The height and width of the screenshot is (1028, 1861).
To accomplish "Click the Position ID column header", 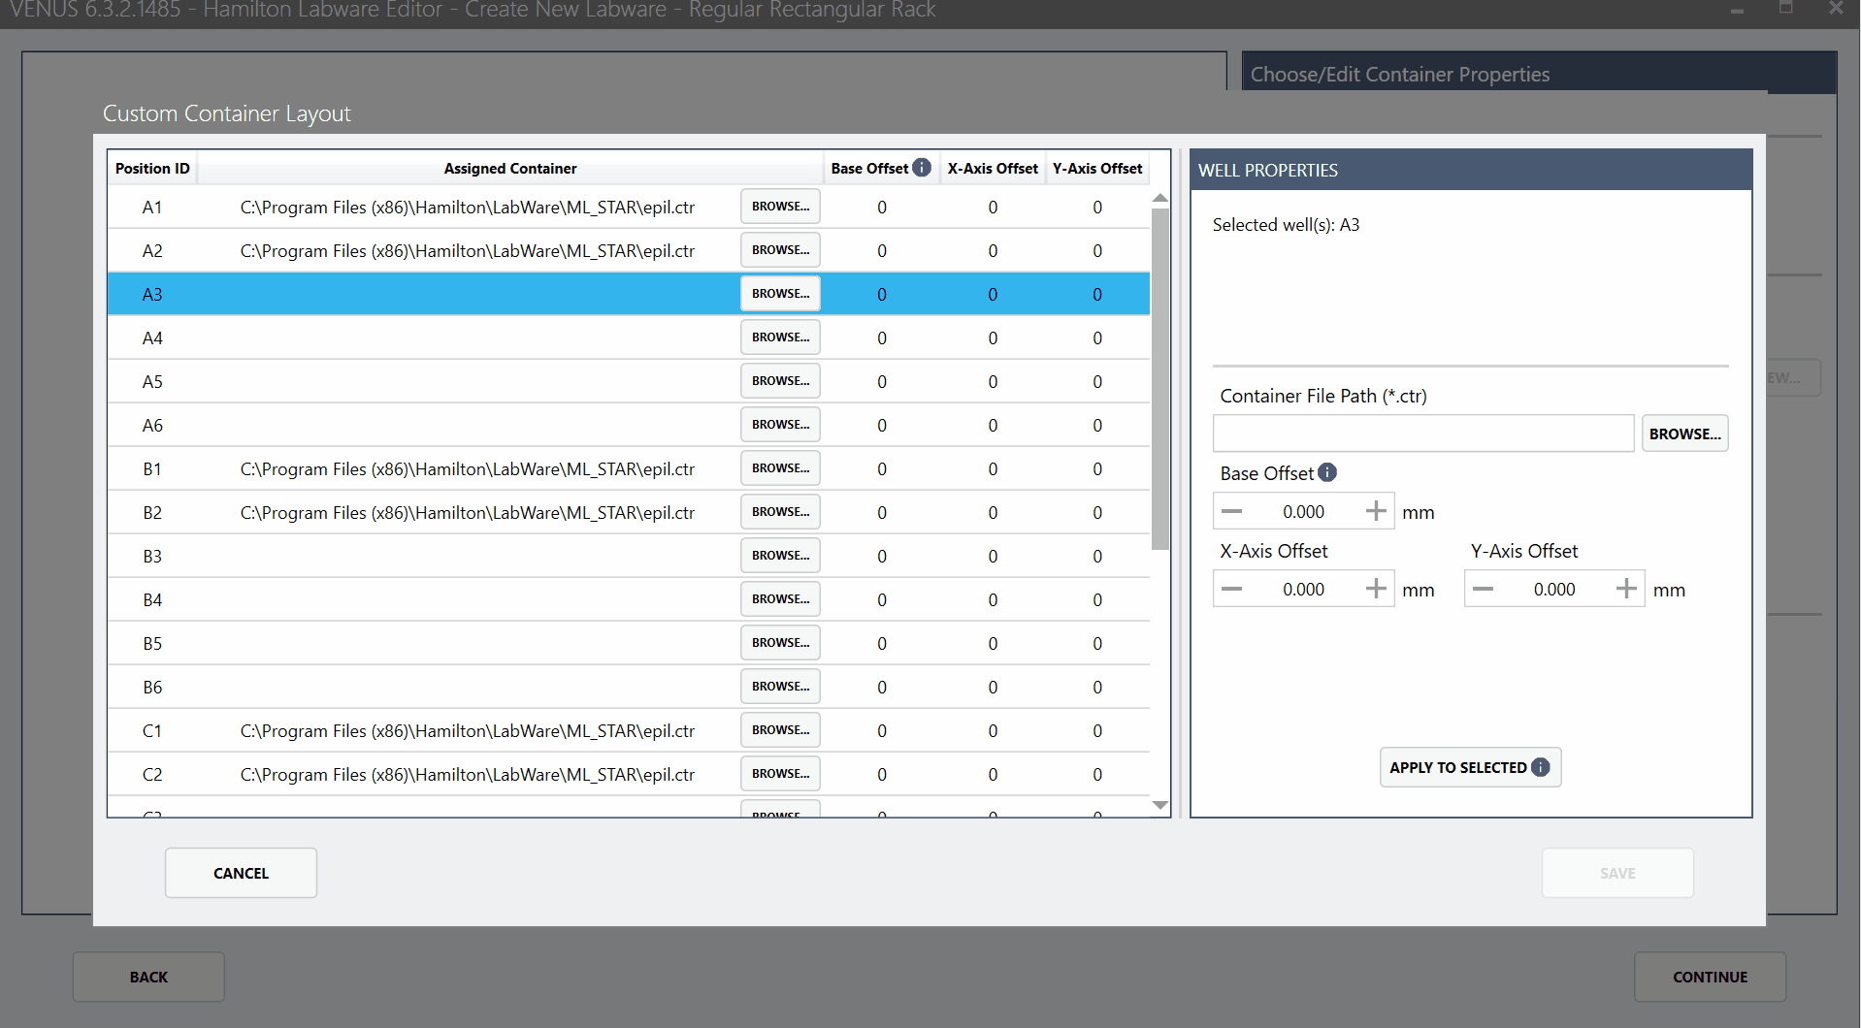I will click(152, 168).
